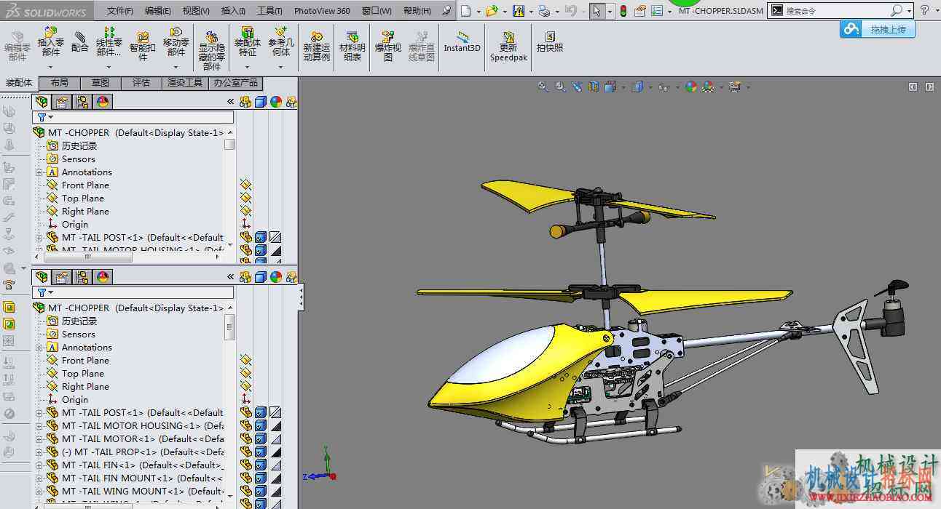Open the Exploded View (爆炸视图) tool

pyautogui.click(x=388, y=47)
